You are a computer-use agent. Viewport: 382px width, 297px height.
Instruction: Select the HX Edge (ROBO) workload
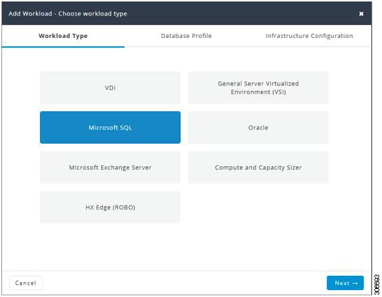coord(110,207)
